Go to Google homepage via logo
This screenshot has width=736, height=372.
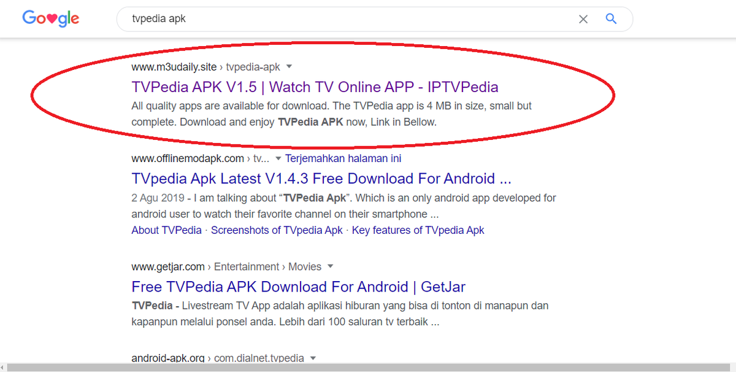coord(51,18)
